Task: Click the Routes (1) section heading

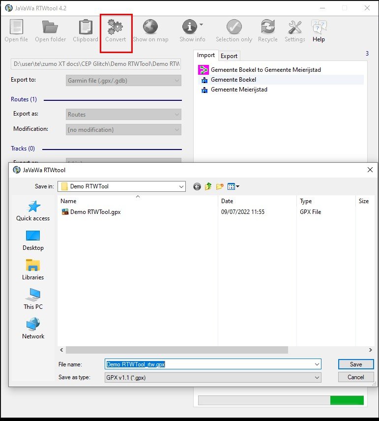Action: tap(24, 99)
